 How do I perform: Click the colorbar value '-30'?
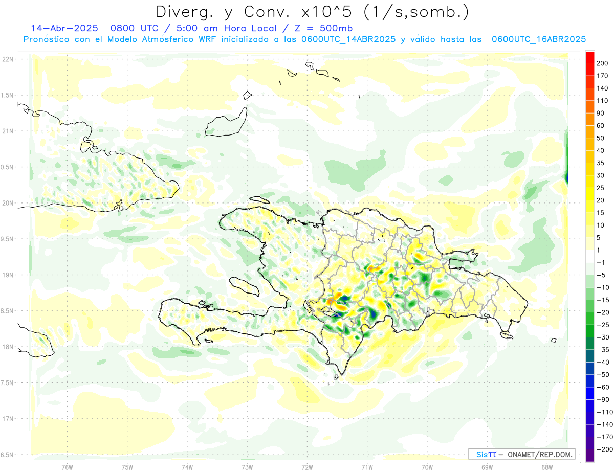click(603, 337)
